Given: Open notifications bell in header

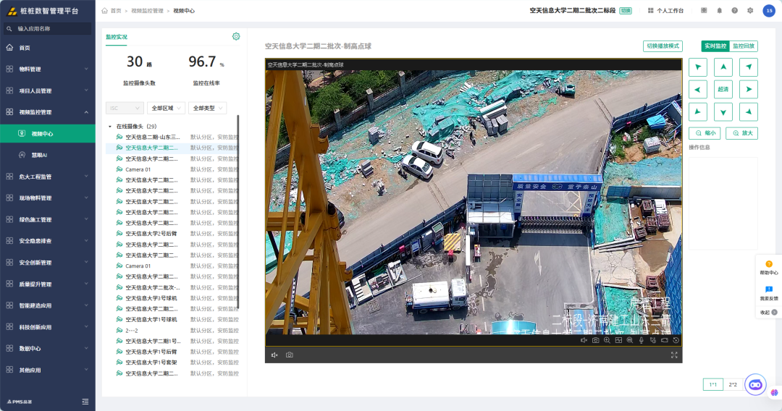Looking at the screenshot, I should coord(719,10).
